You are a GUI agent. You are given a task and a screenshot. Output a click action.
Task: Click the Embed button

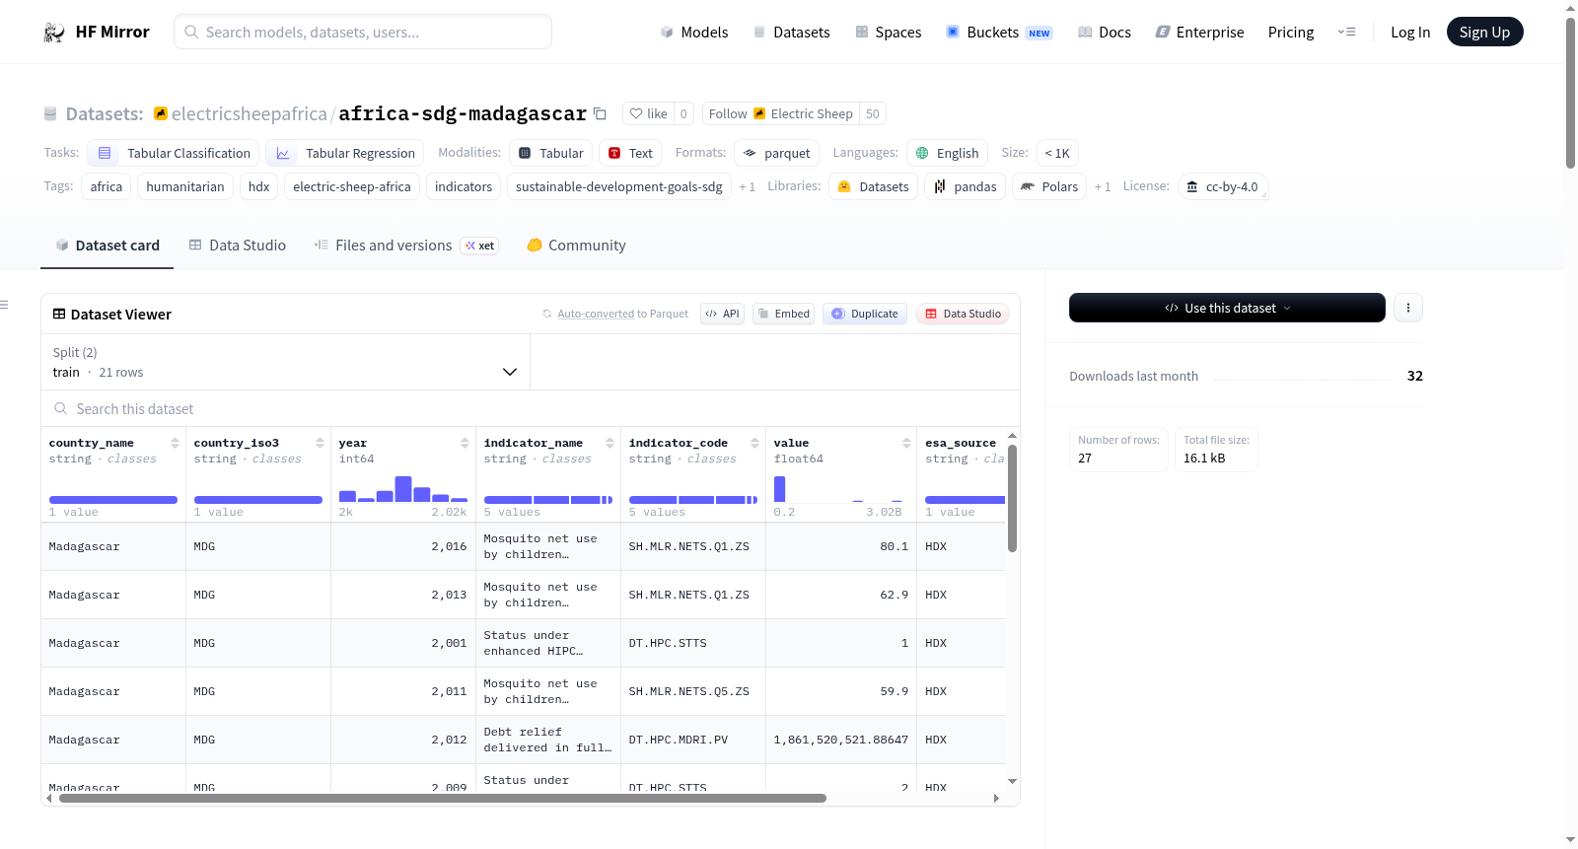(783, 314)
